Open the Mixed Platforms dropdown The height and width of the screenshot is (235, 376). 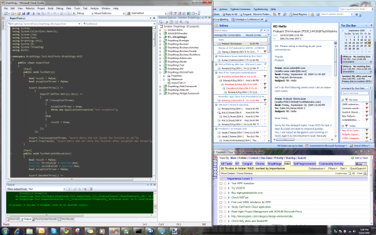123,13
